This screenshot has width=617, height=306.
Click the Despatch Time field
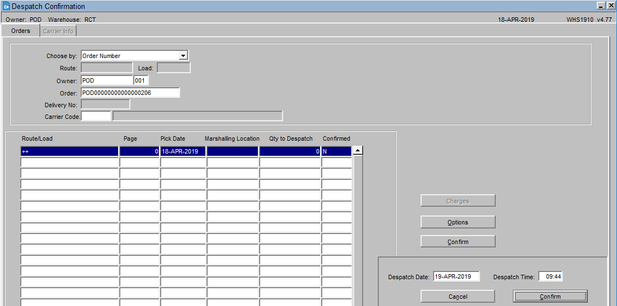(550, 276)
